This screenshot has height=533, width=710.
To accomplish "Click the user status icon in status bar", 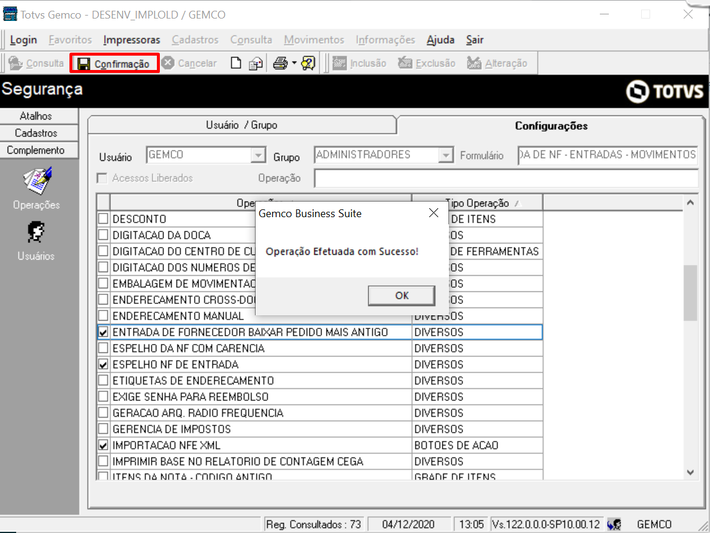I will point(614,525).
